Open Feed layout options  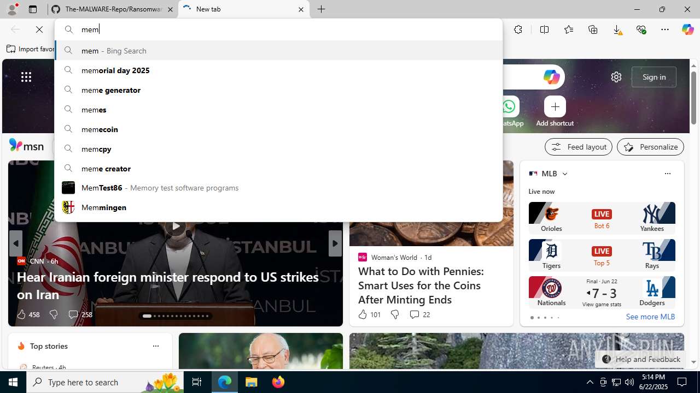(x=579, y=147)
